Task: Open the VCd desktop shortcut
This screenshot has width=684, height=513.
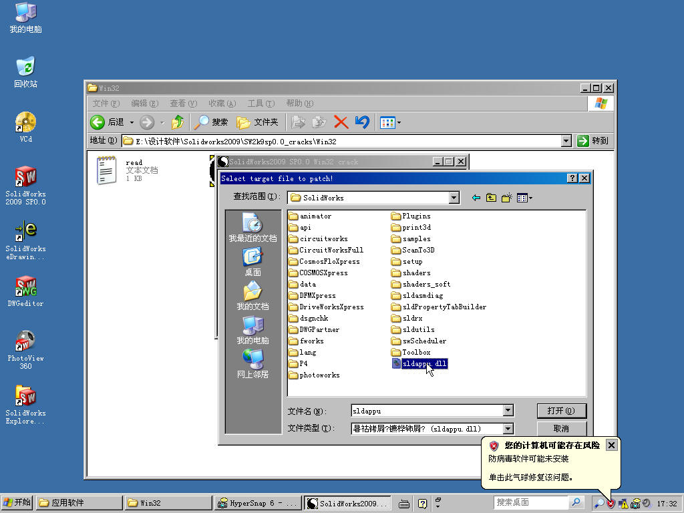Action: [x=25, y=127]
